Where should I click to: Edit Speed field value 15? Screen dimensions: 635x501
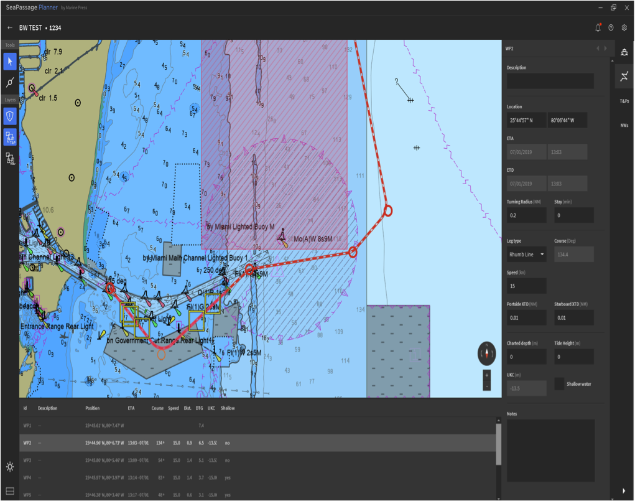coord(526,286)
